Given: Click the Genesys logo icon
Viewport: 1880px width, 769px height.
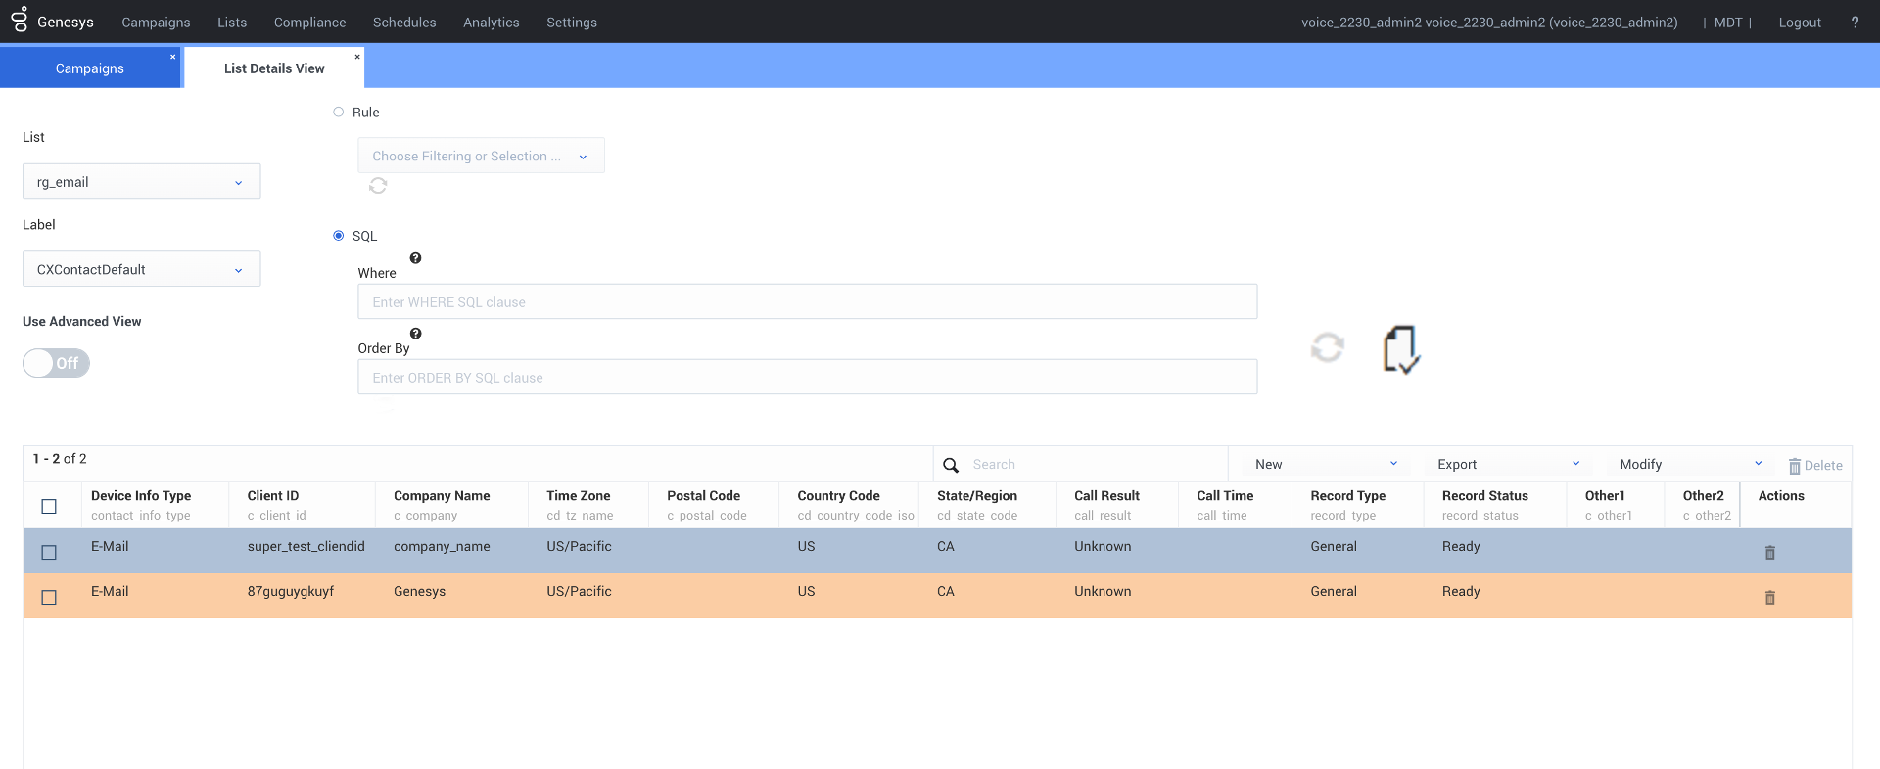Looking at the screenshot, I should (x=19, y=20).
